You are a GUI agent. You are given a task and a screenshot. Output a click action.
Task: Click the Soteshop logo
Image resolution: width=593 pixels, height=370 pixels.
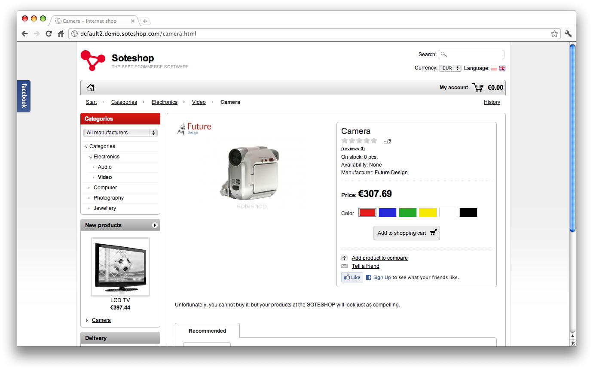pos(92,60)
